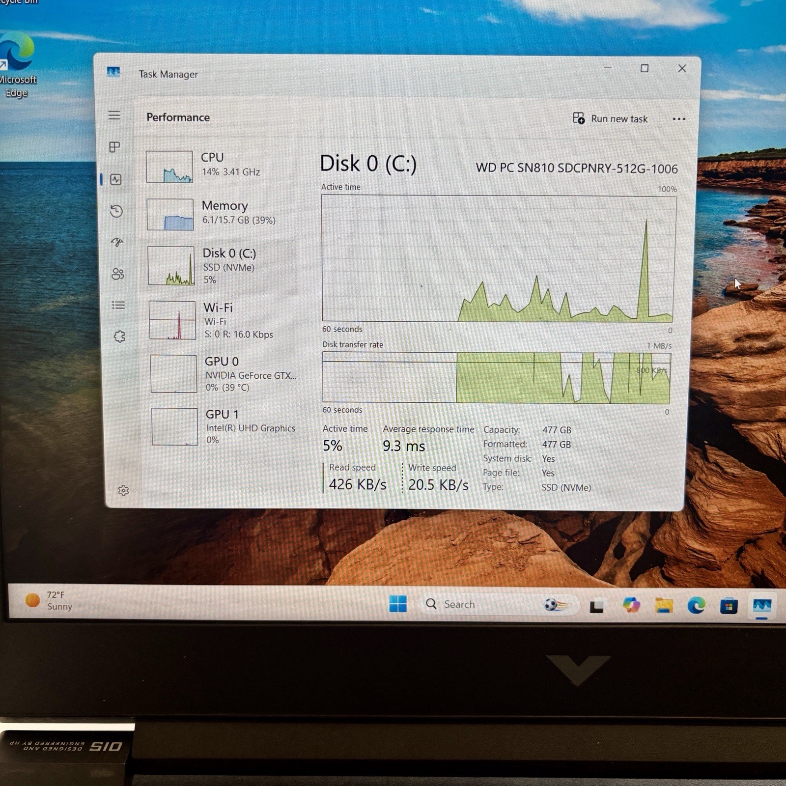Select the Performance page icon in sidebar
Image resolution: width=786 pixels, height=786 pixels.
[116, 179]
